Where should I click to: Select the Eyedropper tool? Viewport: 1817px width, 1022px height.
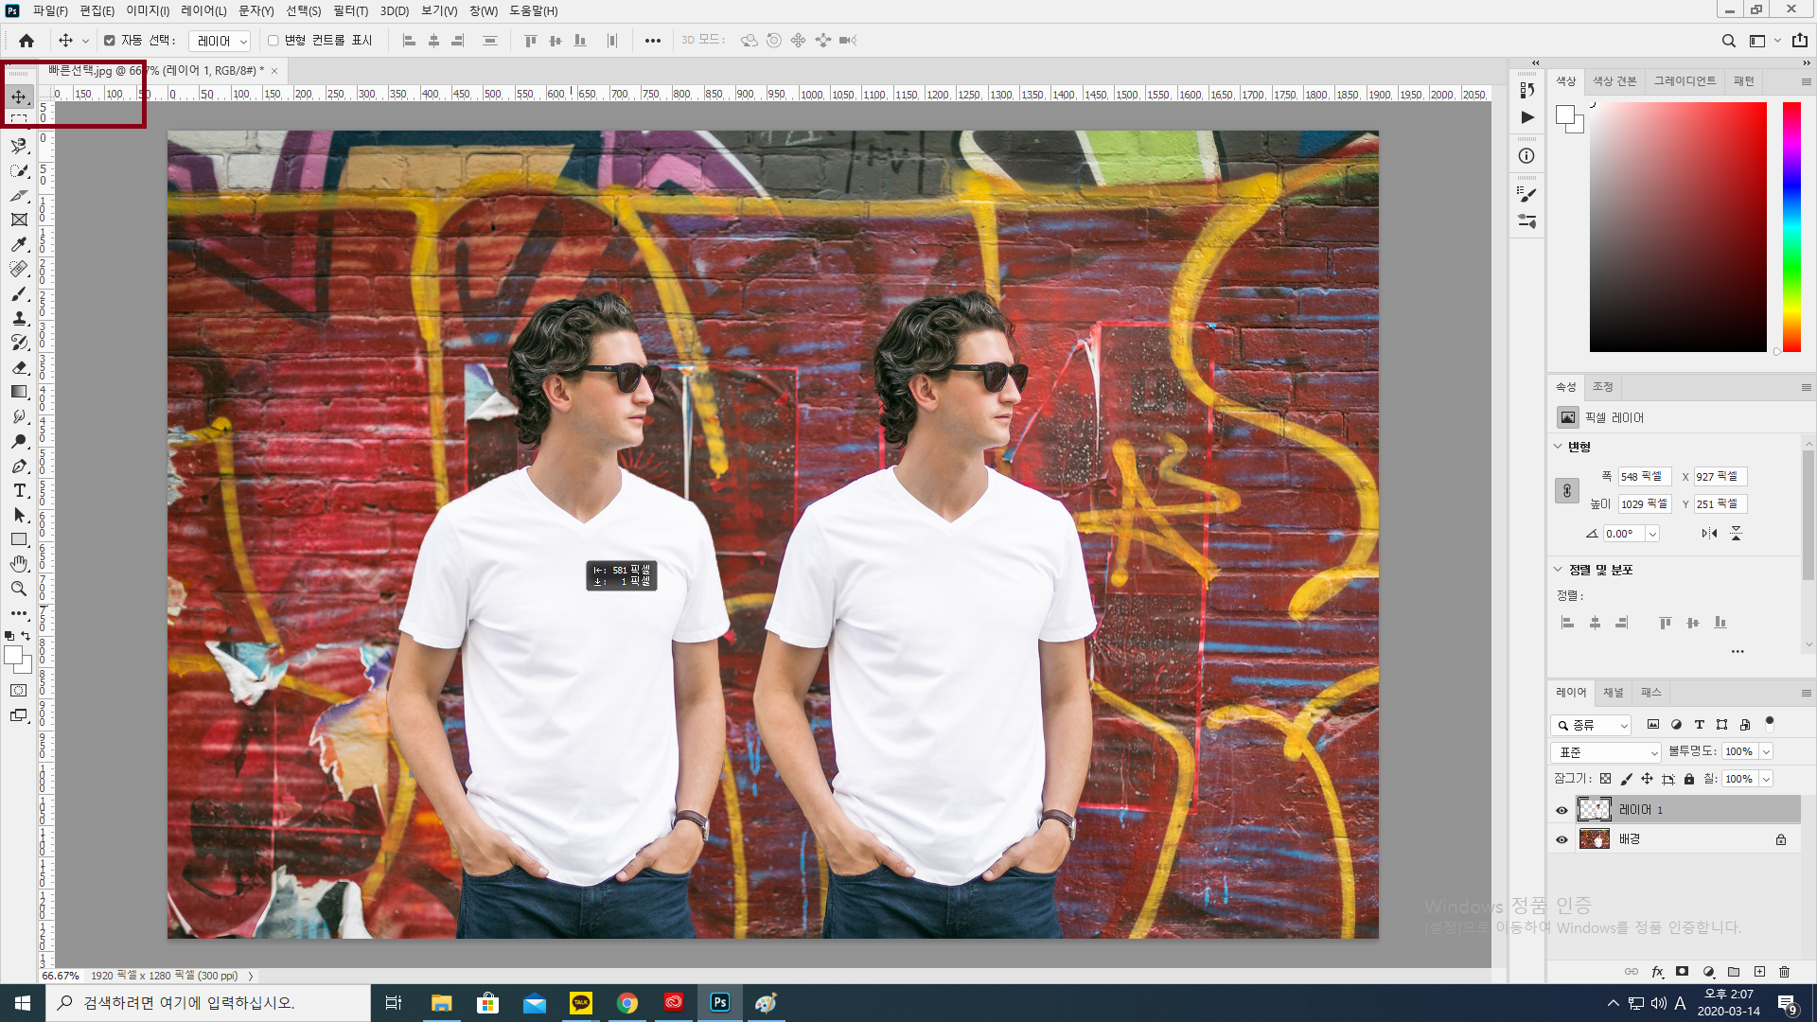click(x=19, y=244)
